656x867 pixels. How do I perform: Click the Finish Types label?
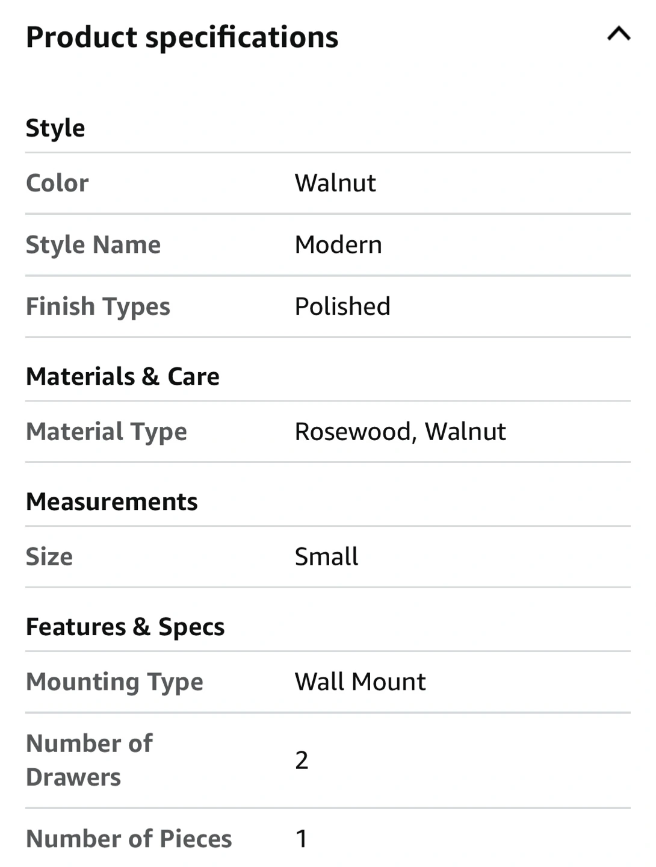tap(98, 307)
